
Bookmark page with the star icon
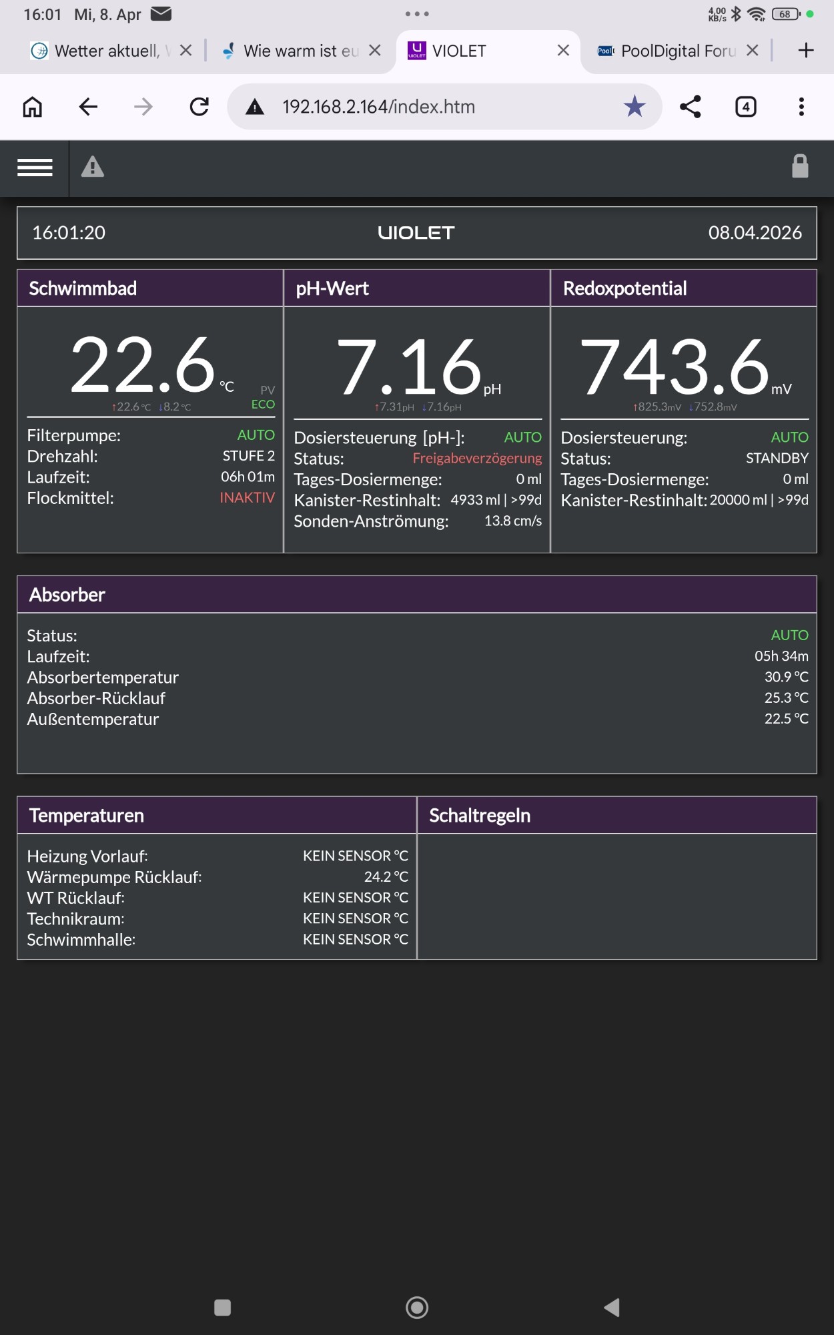(635, 106)
